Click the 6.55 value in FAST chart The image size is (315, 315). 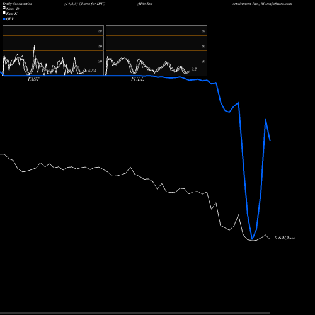pos(92,71)
